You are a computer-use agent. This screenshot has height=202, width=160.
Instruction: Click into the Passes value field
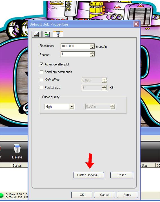pyautogui.click(x=75, y=54)
